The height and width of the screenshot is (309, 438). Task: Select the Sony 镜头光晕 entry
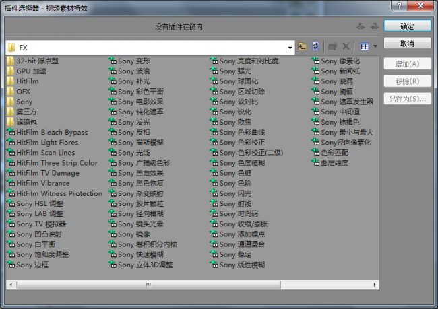pyautogui.click(x=136, y=224)
